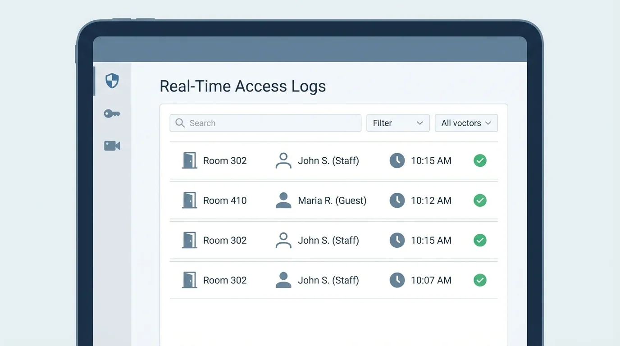The image size is (620, 346).
Task: Toggle the green status check on the 10:07 AM row
Action: point(480,280)
